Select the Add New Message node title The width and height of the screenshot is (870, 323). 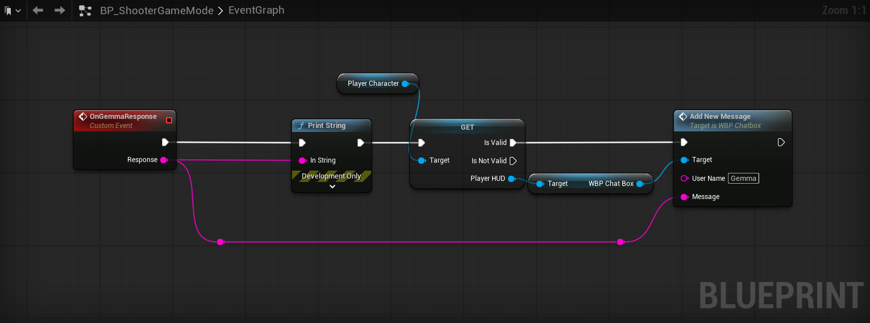(720, 117)
